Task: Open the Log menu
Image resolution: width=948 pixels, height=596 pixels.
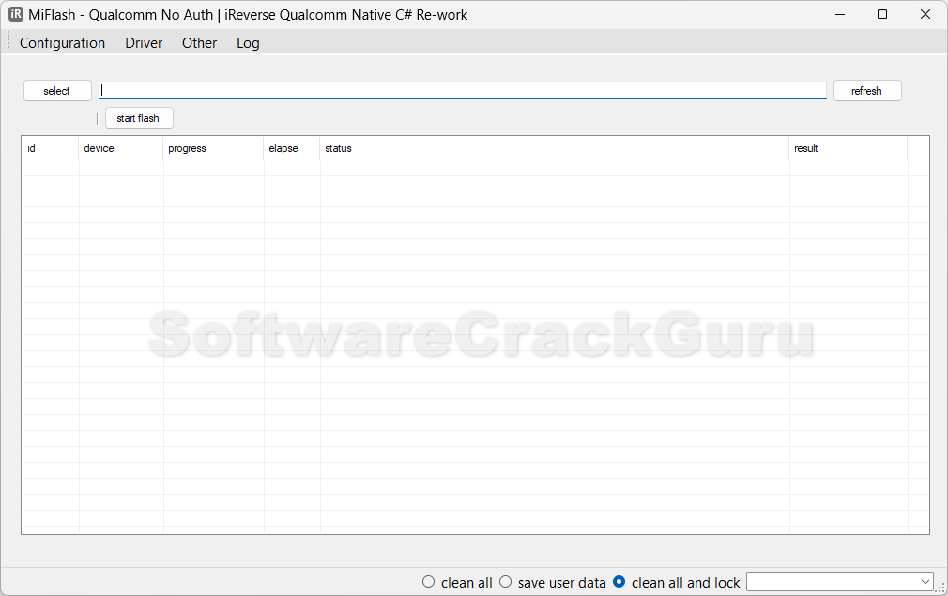Action: pos(248,43)
